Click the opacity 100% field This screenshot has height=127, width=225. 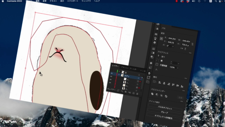pos(172,67)
